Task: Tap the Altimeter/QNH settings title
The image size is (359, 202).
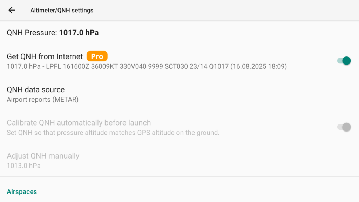Action: tap(62, 10)
